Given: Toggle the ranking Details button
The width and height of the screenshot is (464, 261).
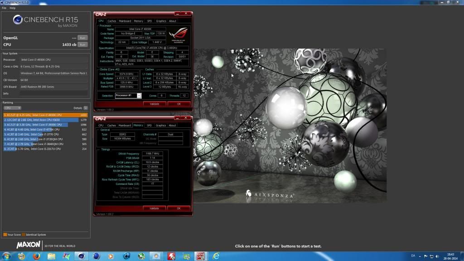Looking at the screenshot, I should (86, 108).
